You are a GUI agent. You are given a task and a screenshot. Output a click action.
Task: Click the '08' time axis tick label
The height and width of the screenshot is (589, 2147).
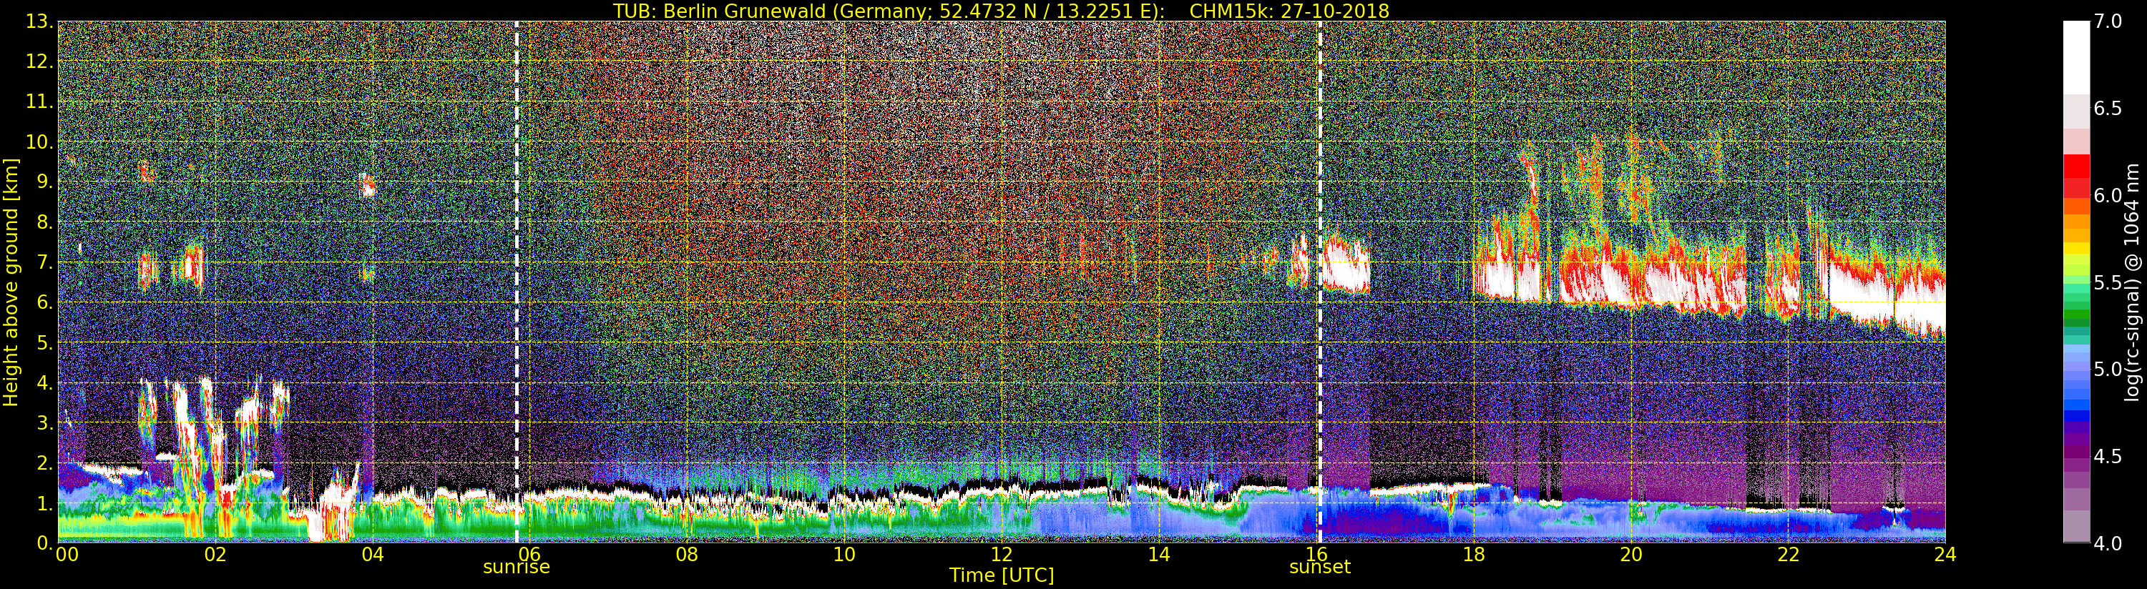687,555
